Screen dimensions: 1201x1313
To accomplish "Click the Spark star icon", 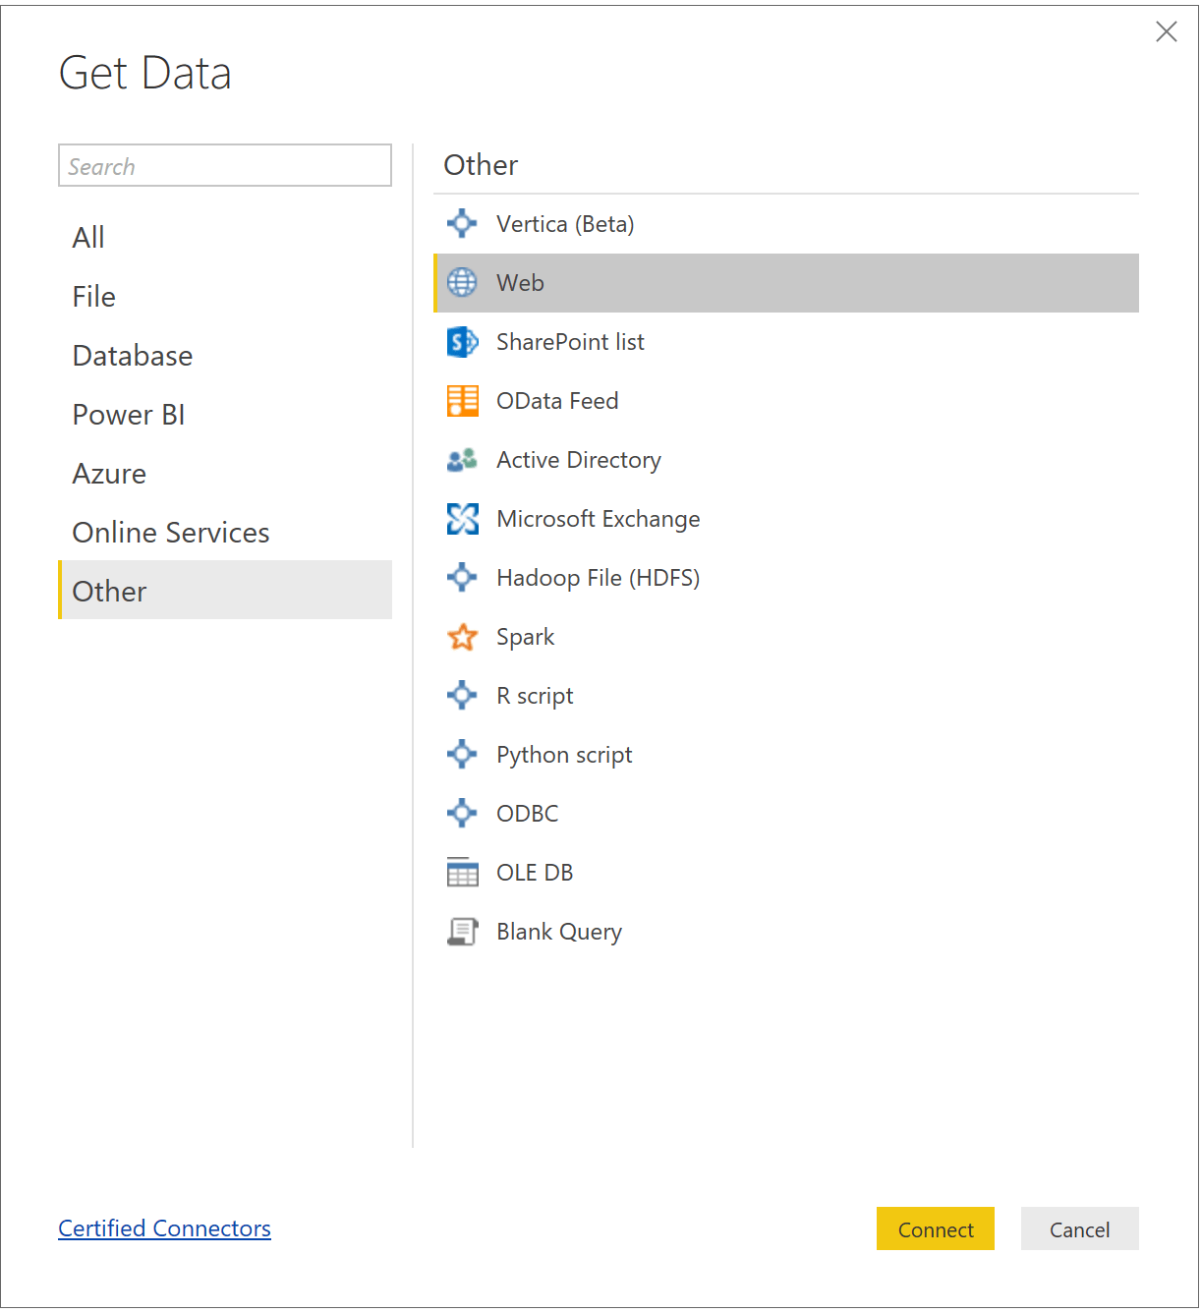I will [x=462, y=636].
